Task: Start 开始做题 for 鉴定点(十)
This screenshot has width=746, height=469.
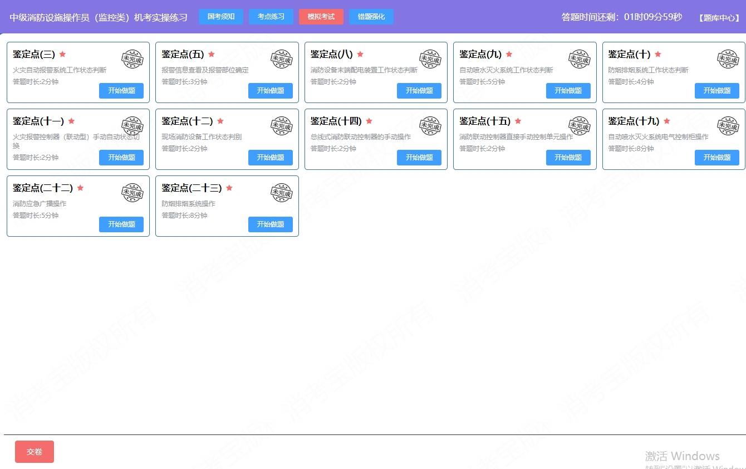Action: (x=717, y=91)
